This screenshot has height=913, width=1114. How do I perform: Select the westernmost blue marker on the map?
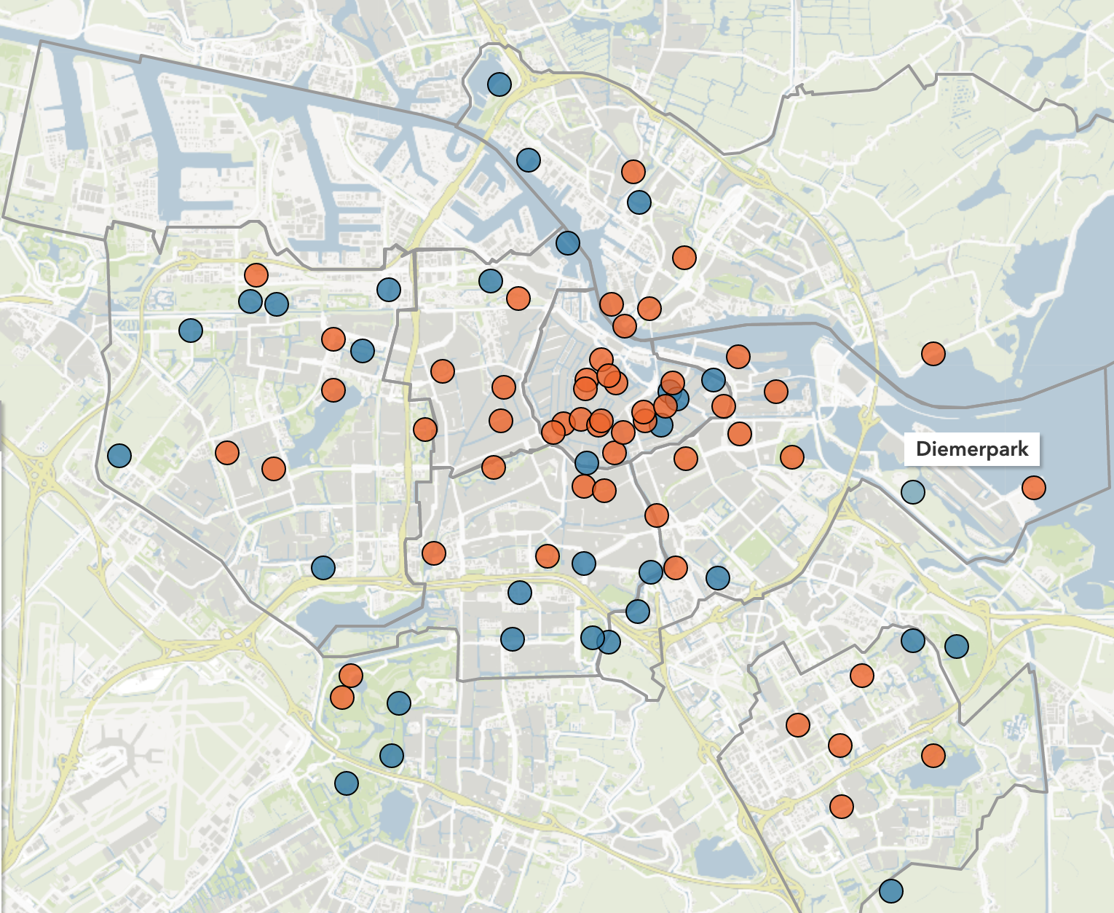(119, 456)
